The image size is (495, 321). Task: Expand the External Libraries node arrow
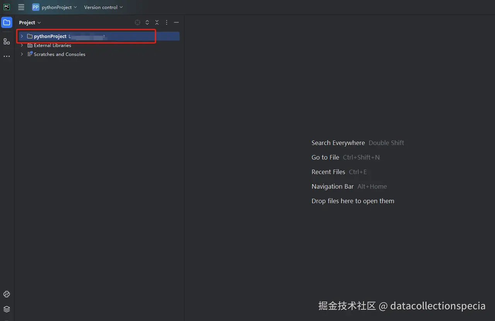[22, 45]
